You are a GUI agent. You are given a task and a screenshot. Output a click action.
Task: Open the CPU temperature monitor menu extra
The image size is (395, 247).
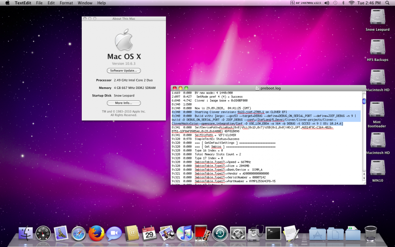tap(306, 3)
